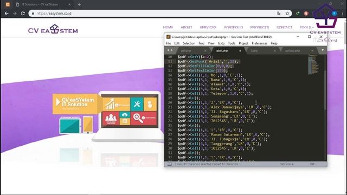Click the Sublime minimap preview
Screen dimensions: 347x195
click(x=314, y=64)
